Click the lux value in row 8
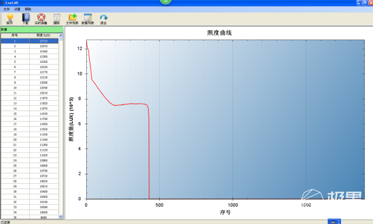Image resolution: width=373 pixels, height=224 pixels. (x=44, y=77)
